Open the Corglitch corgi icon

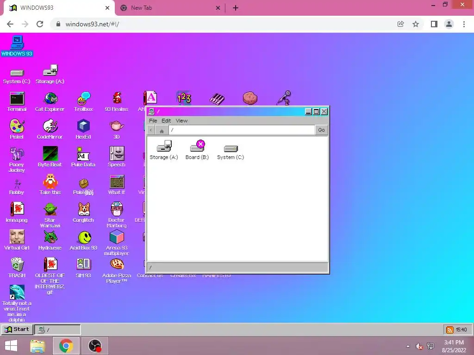[83, 213]
